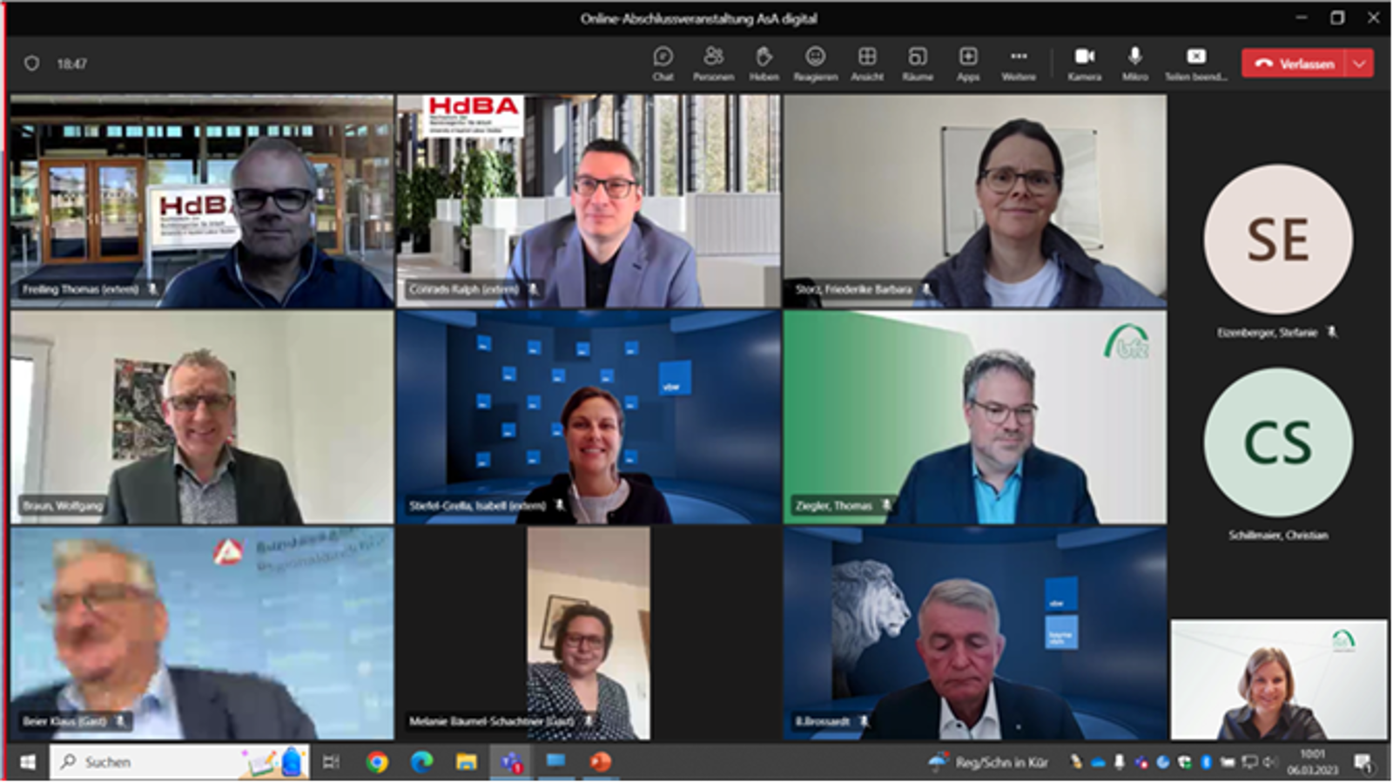Raise hand with the Heben icon

point(764,64)
